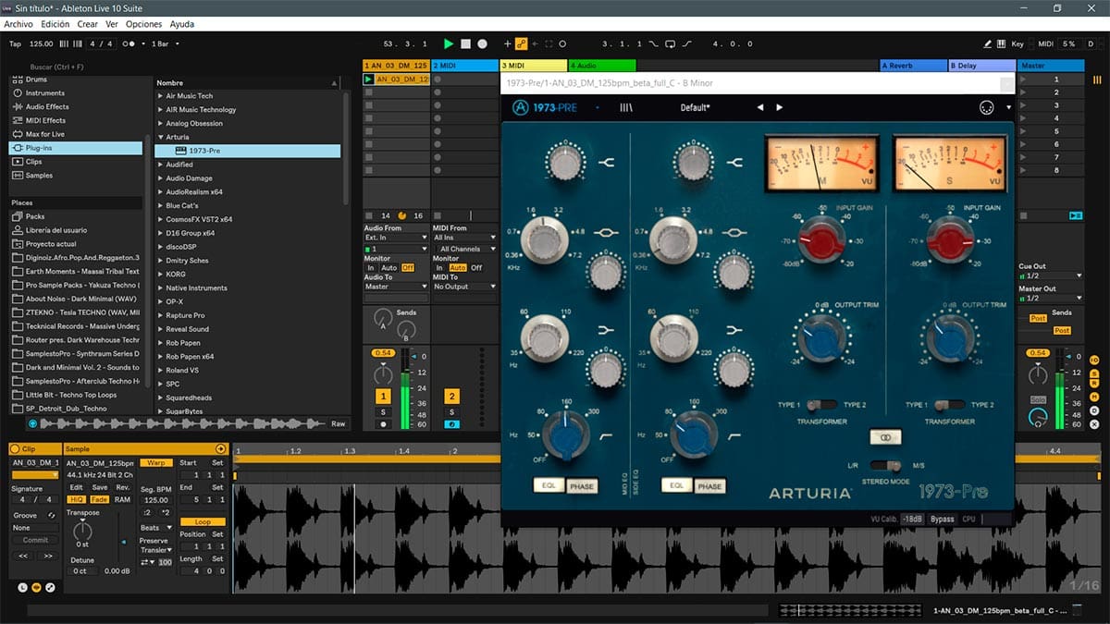
Task: Open the Archivo menu
Action: click(18, 24)
